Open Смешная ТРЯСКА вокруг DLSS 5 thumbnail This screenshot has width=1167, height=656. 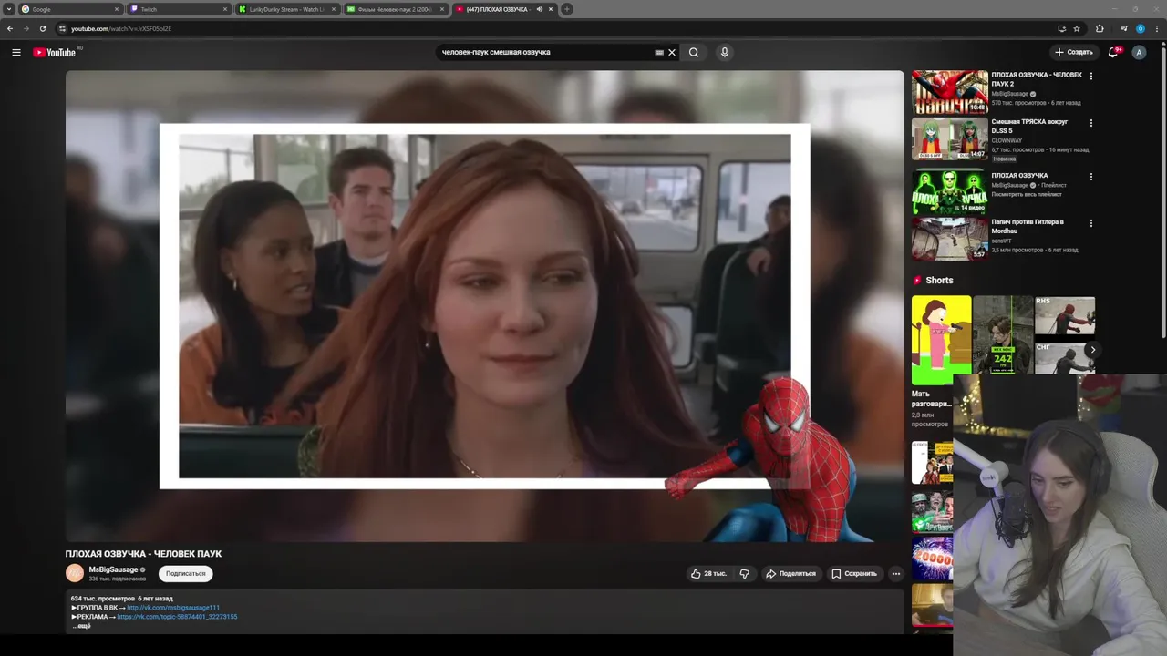click(x=950, y=138)
